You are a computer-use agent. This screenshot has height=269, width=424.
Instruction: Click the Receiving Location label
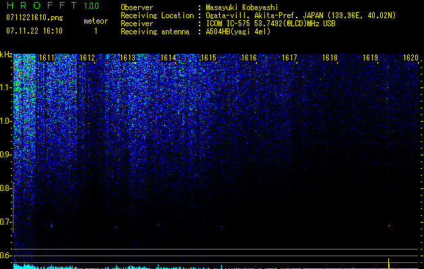157,15
